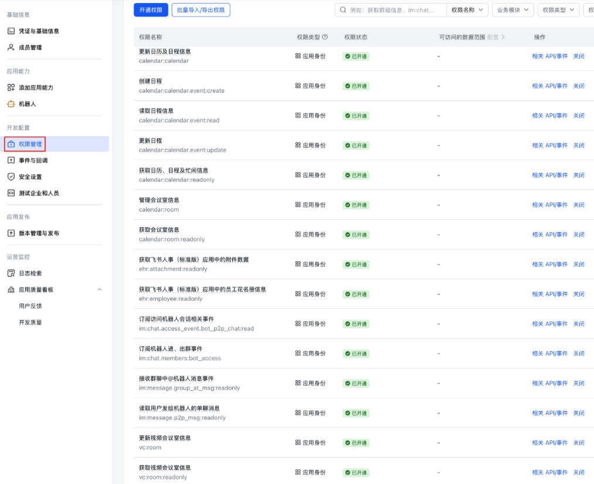This screenshot has height=484, width=594.
Task: Open the 权限类型 filter dropdown
Action: [558, 10]
